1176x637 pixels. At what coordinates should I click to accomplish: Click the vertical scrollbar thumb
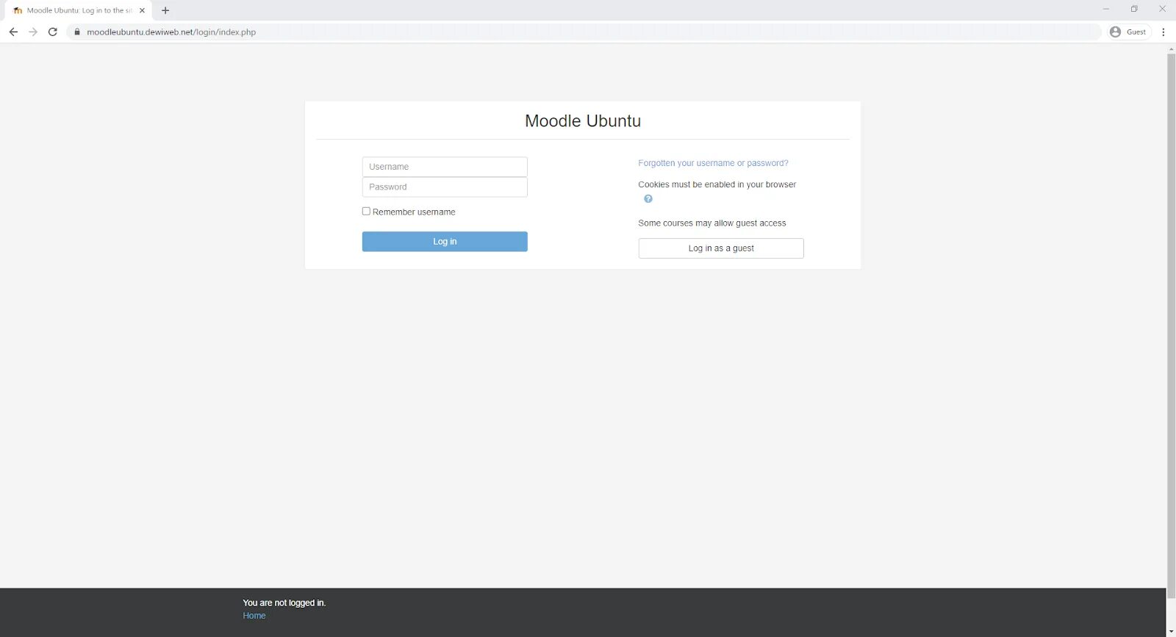click(x=1171, y=325)
